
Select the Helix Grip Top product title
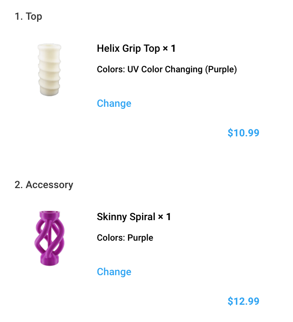(x=136, y=48)
